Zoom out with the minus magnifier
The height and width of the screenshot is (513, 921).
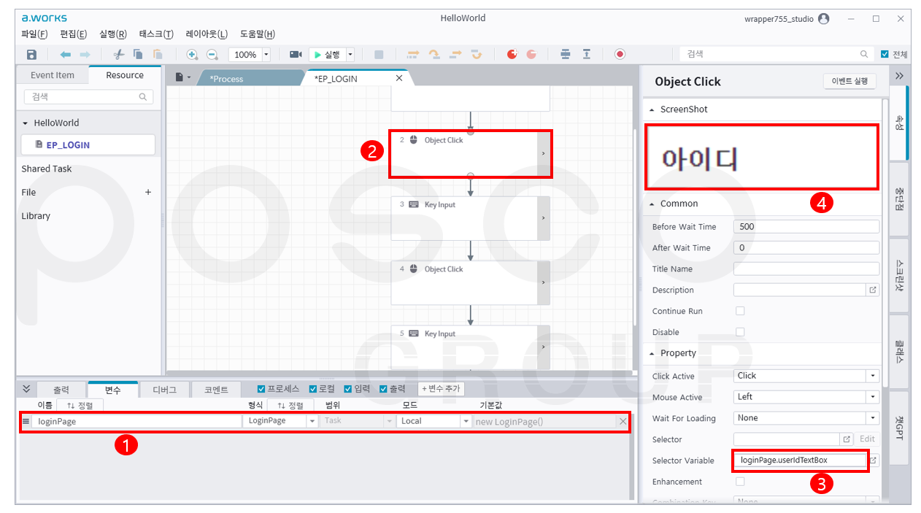[212, 55]
